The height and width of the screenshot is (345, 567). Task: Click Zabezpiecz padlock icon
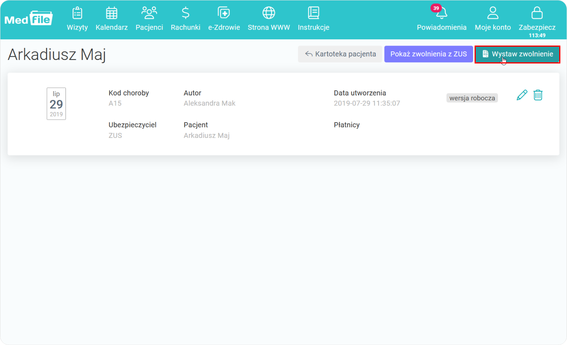(x=537, y=13)
